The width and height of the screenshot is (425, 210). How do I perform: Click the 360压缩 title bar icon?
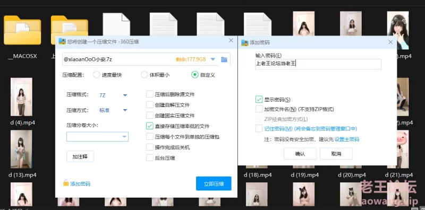point(62,41)
